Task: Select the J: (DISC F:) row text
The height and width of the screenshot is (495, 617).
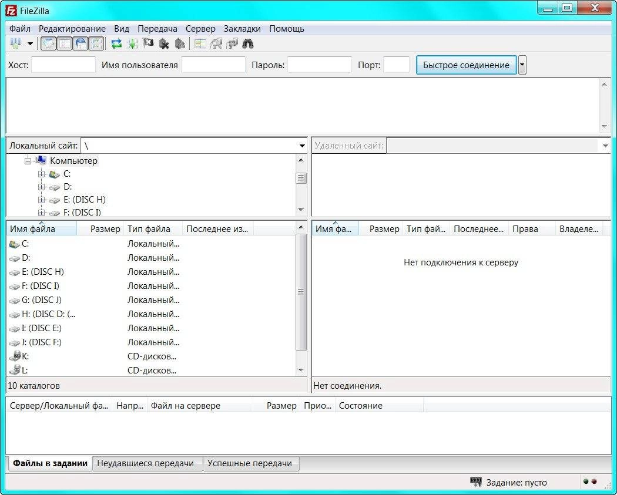Action: [42, 342]
